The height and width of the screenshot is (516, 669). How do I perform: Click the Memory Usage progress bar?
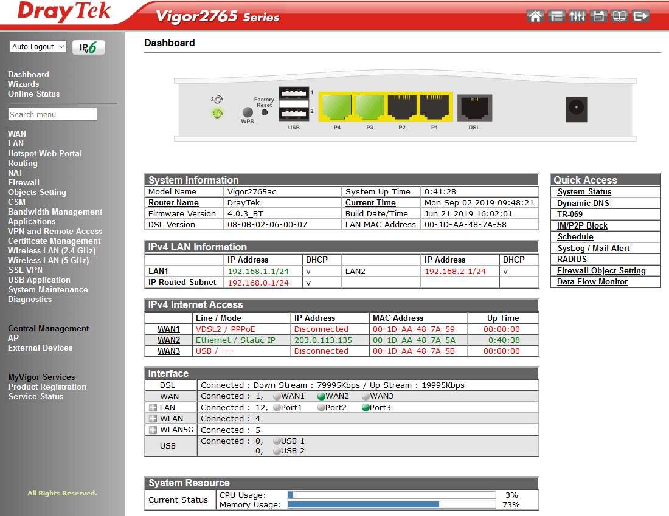[391, 504]
